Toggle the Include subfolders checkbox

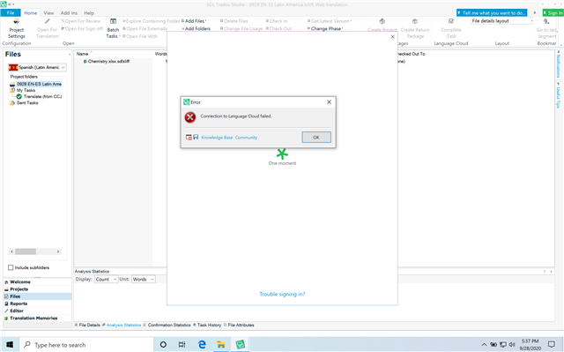tap(11, 267)
